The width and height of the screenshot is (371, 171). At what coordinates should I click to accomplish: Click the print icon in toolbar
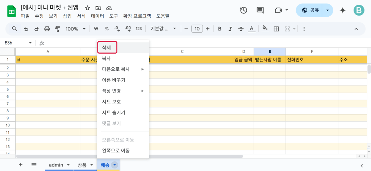tap(47, 29)
